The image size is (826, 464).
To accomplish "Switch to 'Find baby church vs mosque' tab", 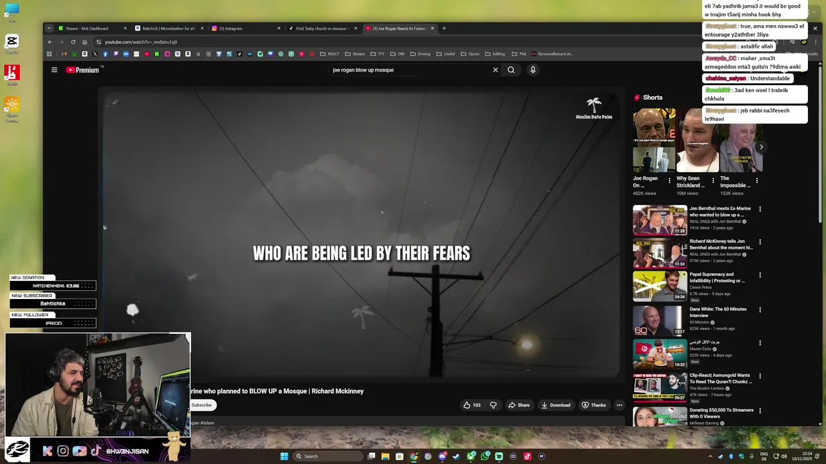I will 323,28.
